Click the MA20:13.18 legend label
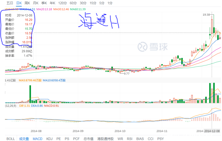 pyautogui.click(x=44, y=9)
